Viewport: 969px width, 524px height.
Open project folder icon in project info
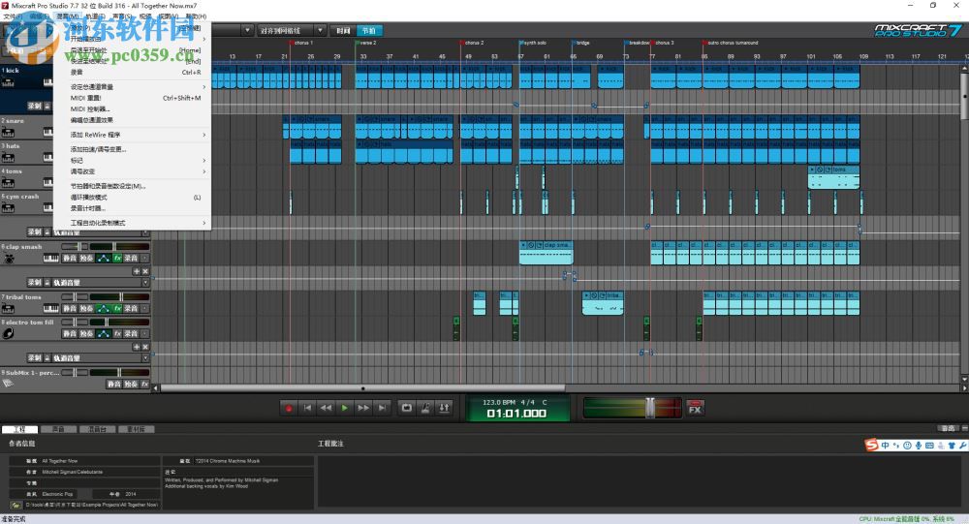[x=16, y=505]
